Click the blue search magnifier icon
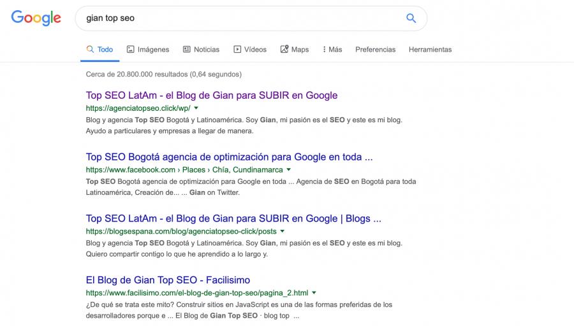Image resolution: width=574 pixels, height=326 pixels. (411, 18)
